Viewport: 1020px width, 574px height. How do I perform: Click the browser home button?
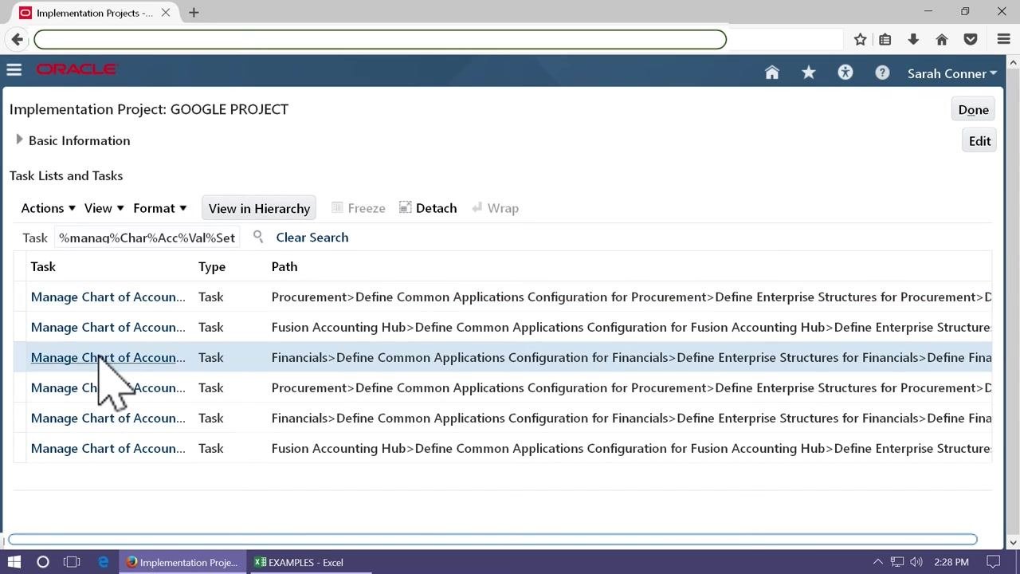(x=942, y=39)
